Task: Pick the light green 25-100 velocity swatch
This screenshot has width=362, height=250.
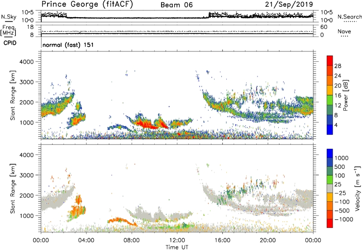Action: click(330, 180)
